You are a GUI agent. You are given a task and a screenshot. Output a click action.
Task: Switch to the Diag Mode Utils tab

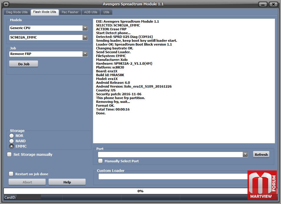(17, 12)
